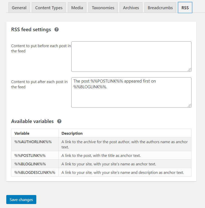Open the Archives tab
This screenshot has height=208, width=205.
pos(131,8)
